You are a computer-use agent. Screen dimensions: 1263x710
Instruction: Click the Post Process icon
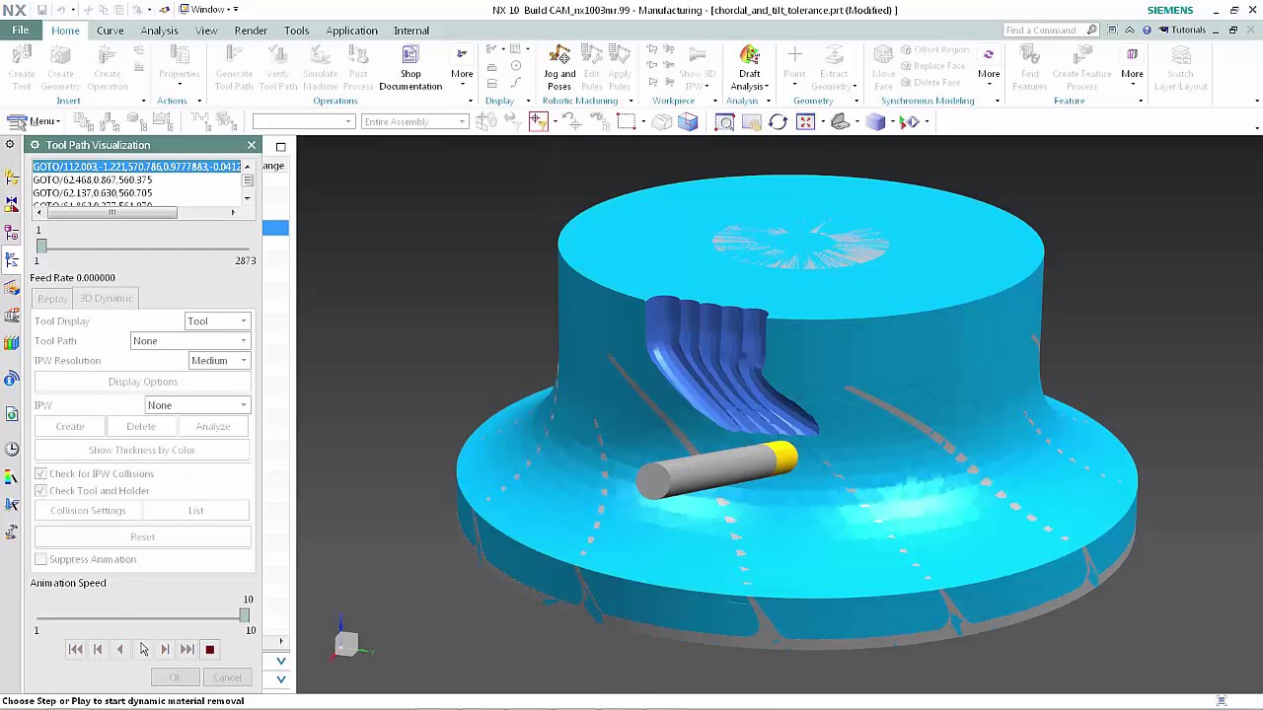pyautogui.click(x=358, y=68)
